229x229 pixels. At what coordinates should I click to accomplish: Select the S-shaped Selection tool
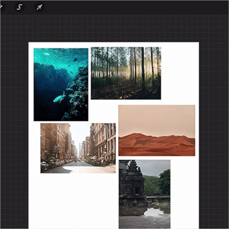pyautogui.click(x=19, y=7)
